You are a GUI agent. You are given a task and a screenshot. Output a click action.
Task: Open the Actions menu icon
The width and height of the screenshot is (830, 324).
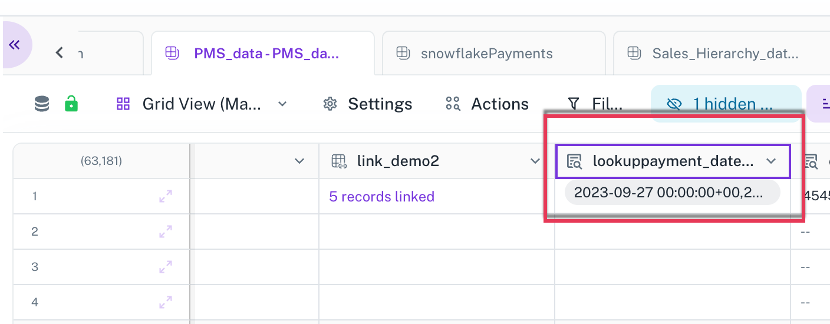[453, 104]
